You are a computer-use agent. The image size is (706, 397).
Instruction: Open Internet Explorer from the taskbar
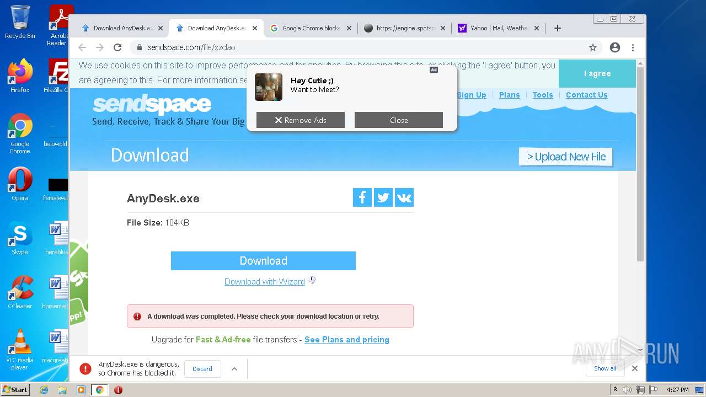[44, 390]
